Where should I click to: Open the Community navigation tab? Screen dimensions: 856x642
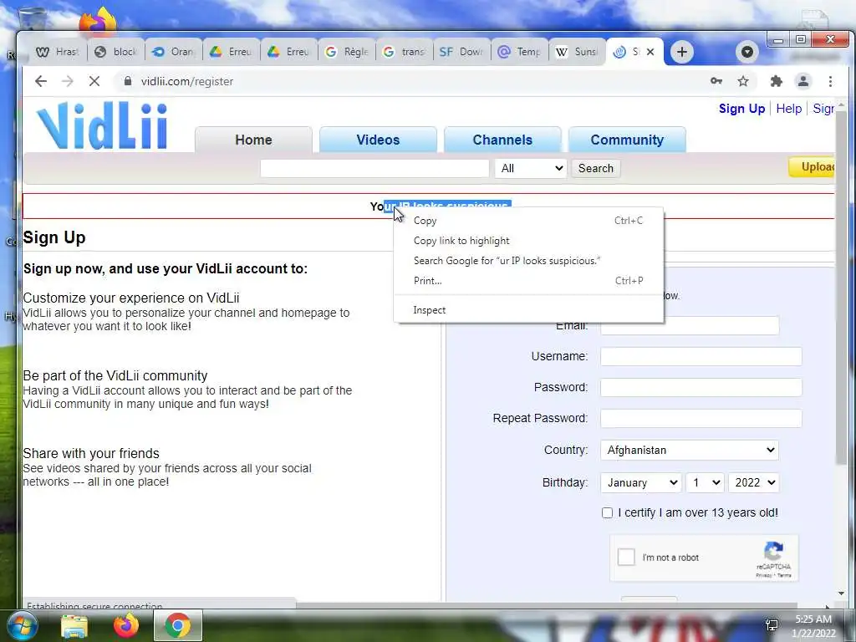(627, 140)
